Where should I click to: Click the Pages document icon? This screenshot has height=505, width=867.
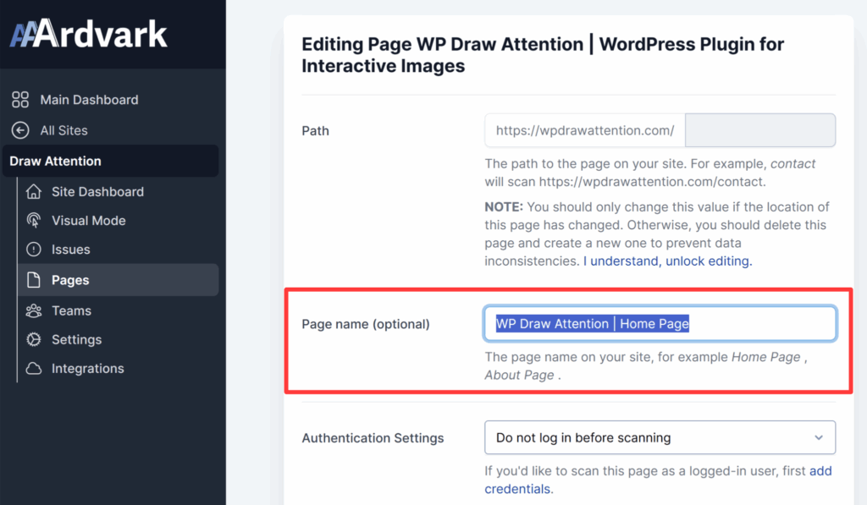pyautogui.click(x=32, y=279)
